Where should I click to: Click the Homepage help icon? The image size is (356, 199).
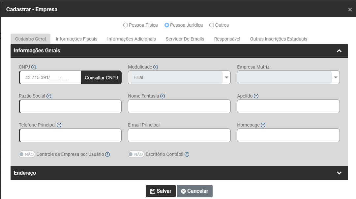(263, 125)
